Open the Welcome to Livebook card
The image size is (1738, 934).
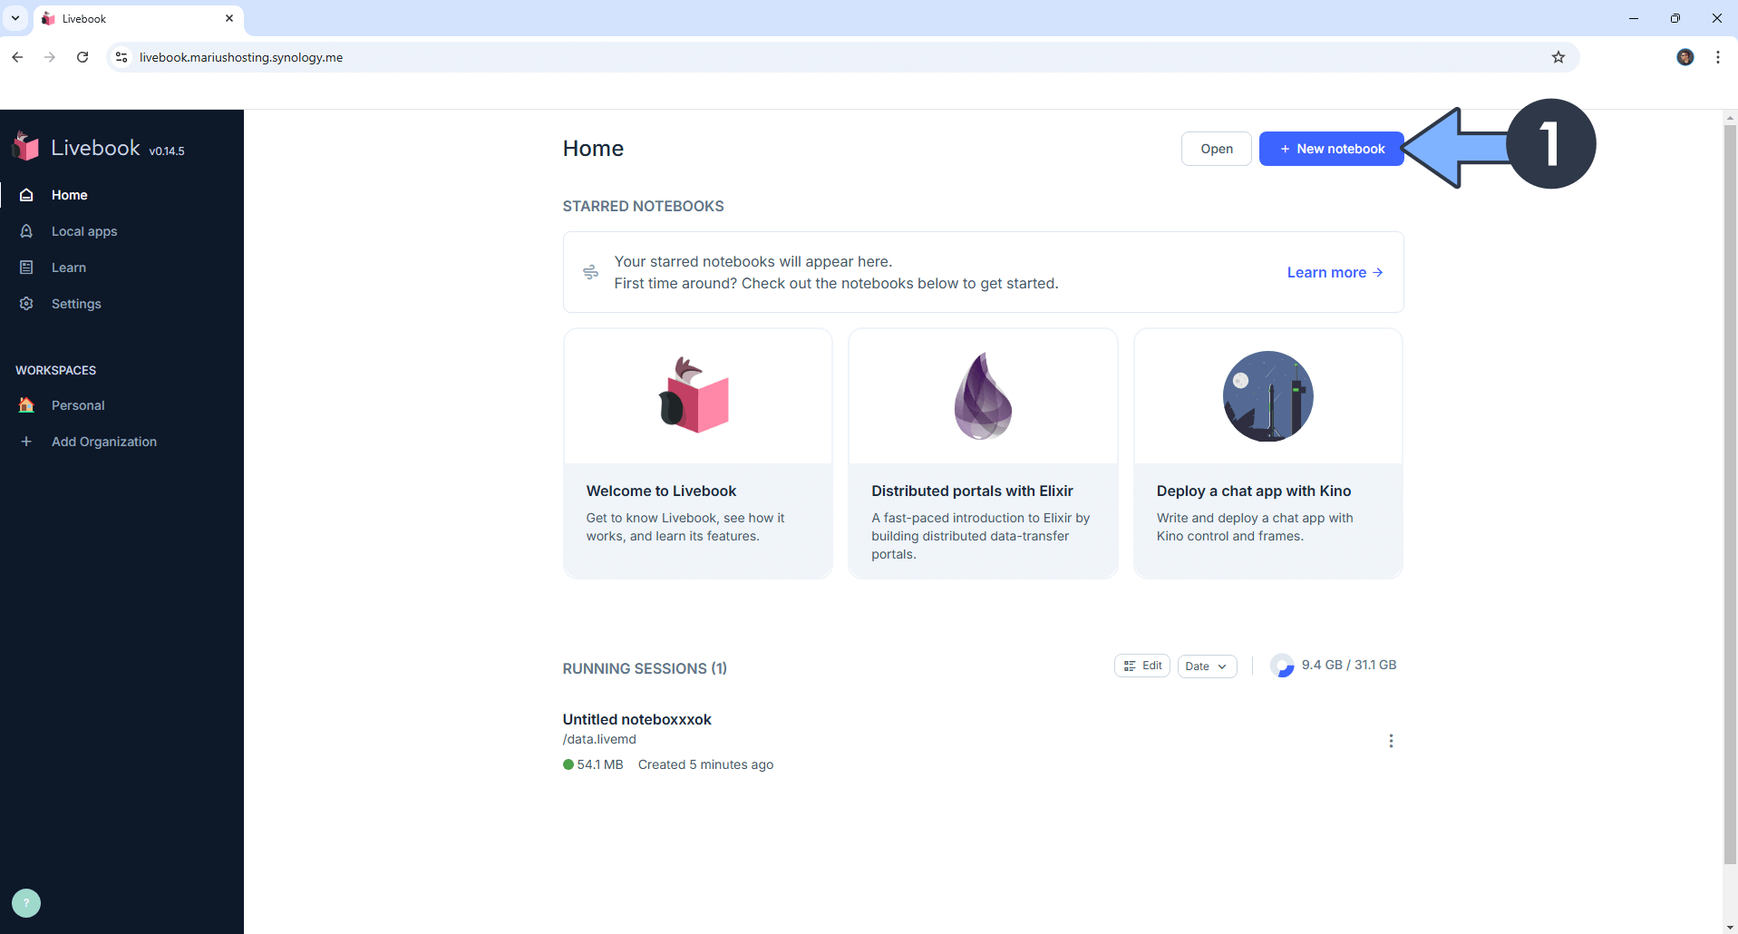tap(698, 453)
